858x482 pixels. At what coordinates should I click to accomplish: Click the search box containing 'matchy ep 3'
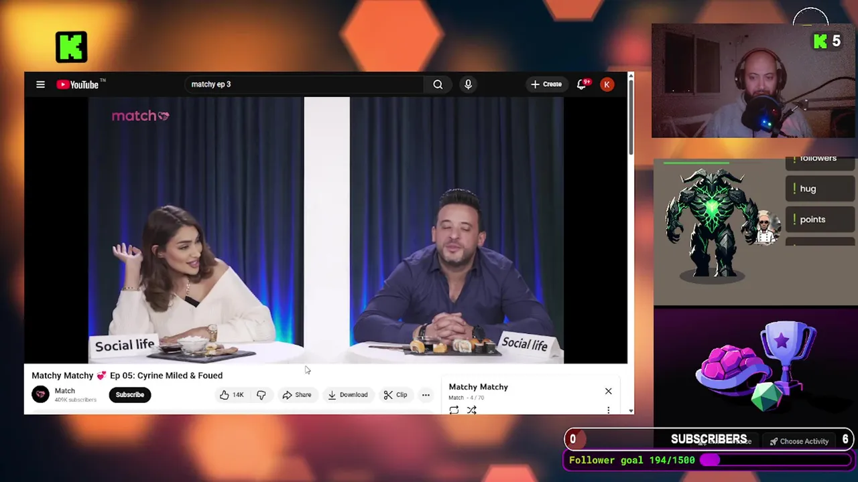305,84
